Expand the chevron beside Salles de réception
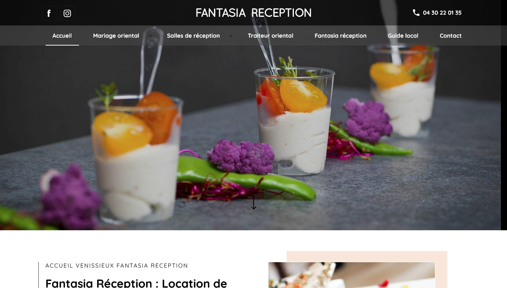Viewport: 507px width, 288px height. (231, 36)
